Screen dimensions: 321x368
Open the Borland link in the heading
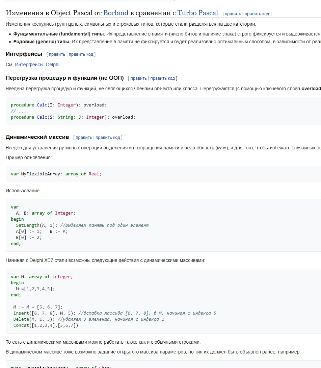(x=116, y=13)
